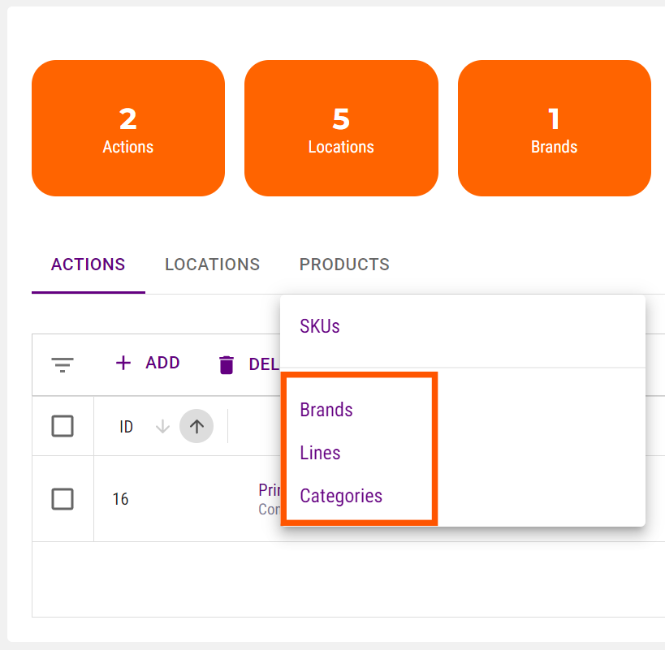Click the orange Actions summary card
This screenshot has height=650, width=665.
(x=128, y=128)
